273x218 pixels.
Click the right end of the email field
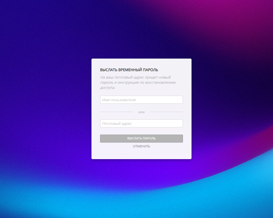[x=179, y=123]
